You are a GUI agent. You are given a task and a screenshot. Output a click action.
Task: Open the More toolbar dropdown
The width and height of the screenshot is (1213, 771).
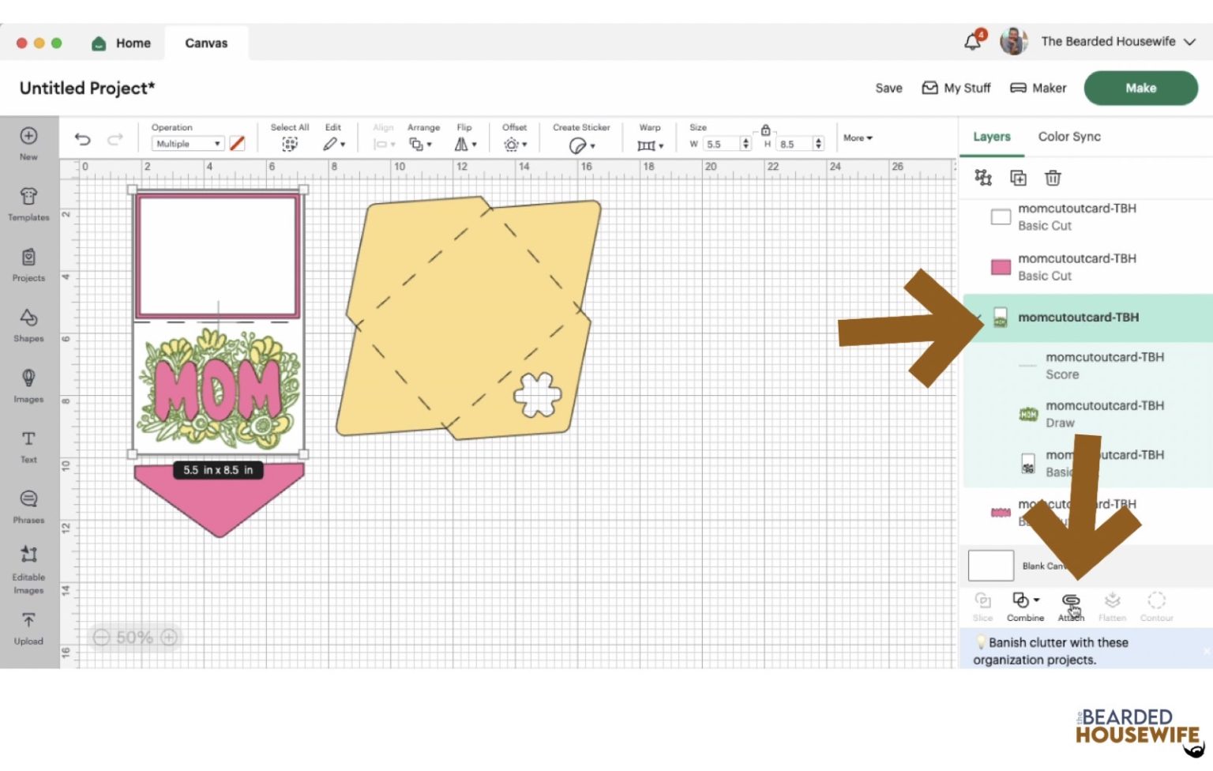858,137
